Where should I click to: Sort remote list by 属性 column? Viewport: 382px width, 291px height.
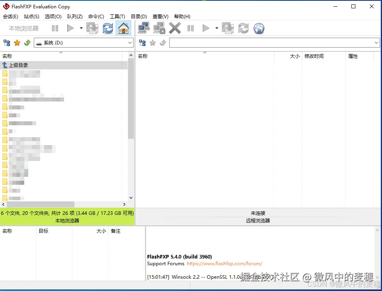point(359,56)
